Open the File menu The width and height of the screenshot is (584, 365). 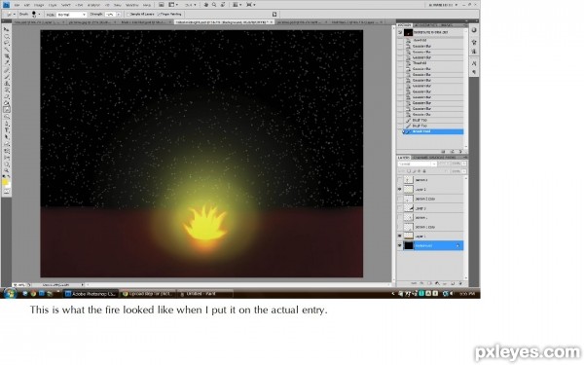(x=17, y=5)
